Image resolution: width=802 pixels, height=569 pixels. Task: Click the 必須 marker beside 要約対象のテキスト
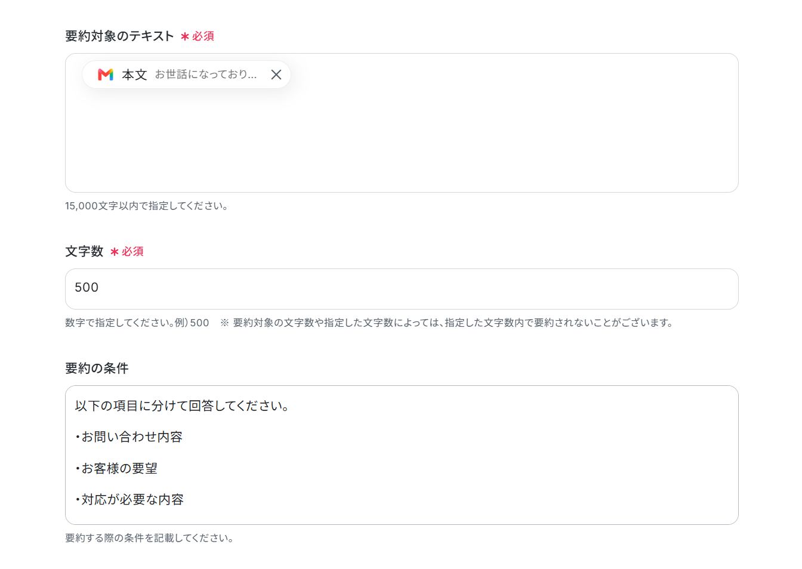(203, 36)
